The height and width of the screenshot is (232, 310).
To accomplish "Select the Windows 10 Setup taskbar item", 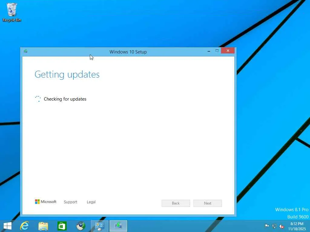I will 118,226.
